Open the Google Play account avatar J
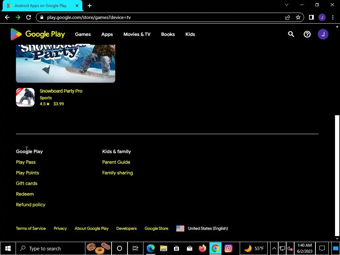The width and height of the screenshot is (340, 255). click(323, 34)
